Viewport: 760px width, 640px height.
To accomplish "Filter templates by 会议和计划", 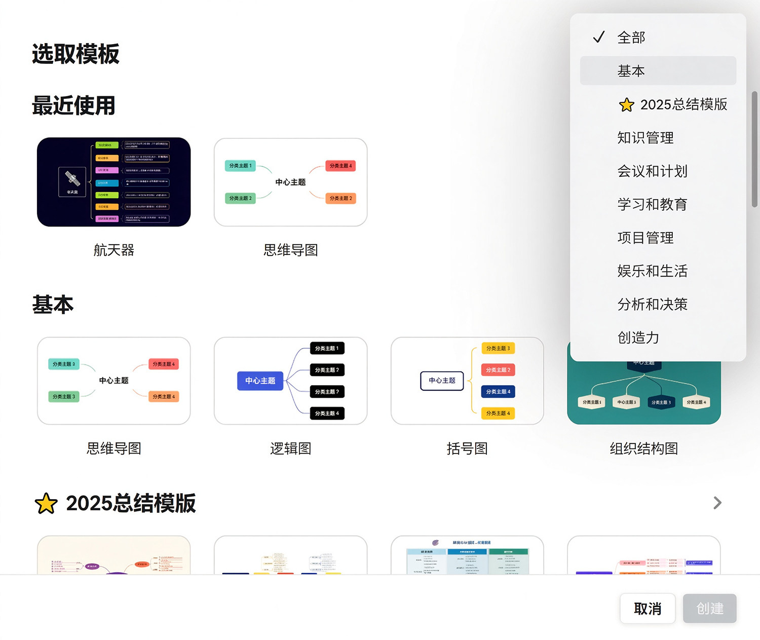I will coord(658,171).
